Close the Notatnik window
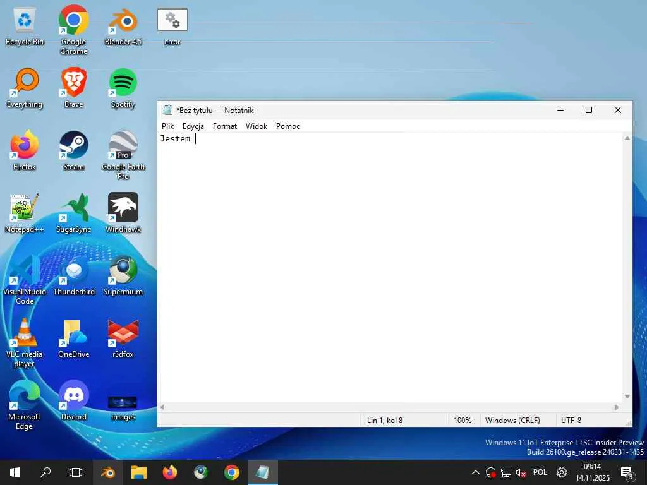 pyautogui.click(x=618, y=110)
